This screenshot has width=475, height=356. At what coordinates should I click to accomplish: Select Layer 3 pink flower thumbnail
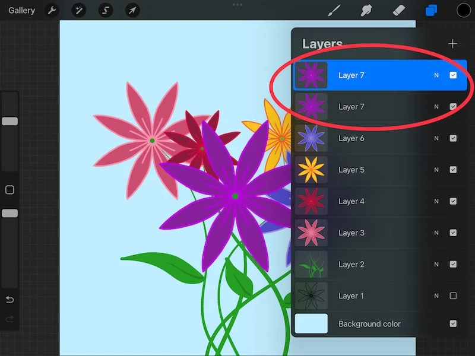click(x=311, y=233)
